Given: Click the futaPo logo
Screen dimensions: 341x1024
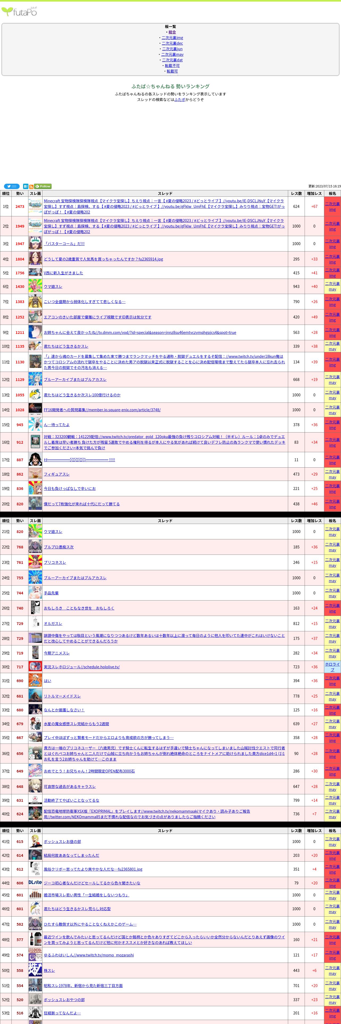Looking at the screenshot, I should [19, 11].
